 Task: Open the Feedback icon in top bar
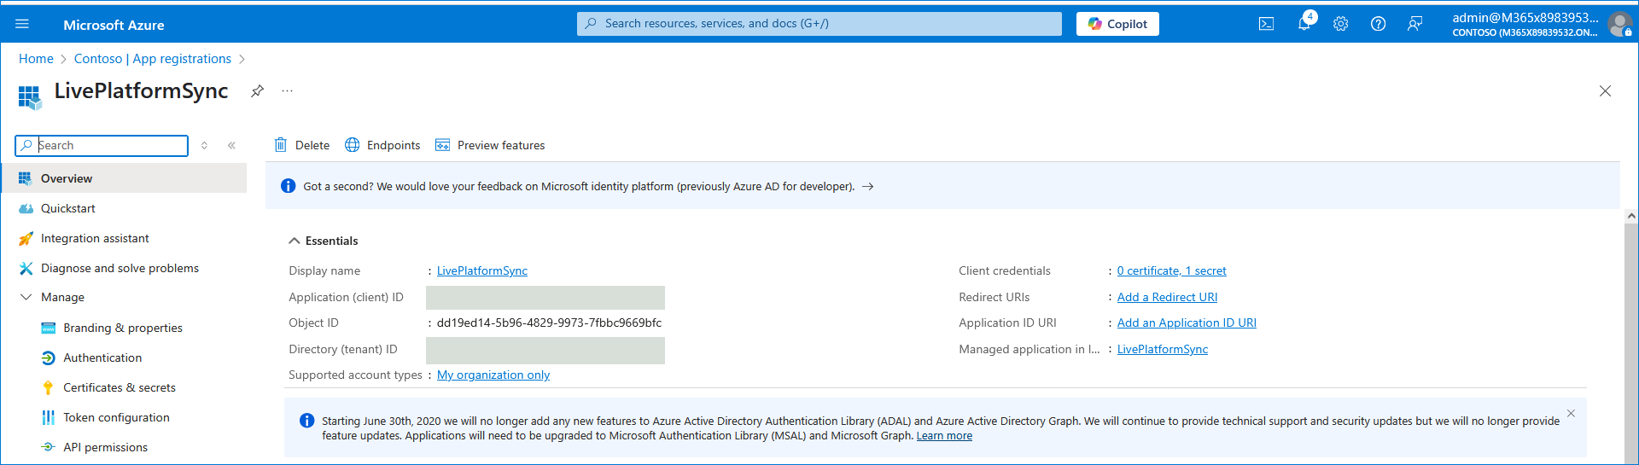coord(1414,24)
